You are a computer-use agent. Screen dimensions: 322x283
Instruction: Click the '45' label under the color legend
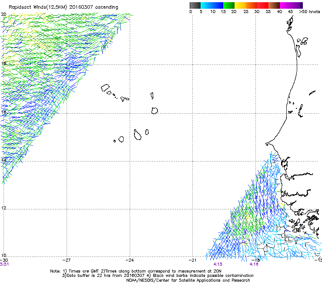[x=290, y=12]
